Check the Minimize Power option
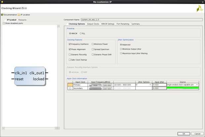The image size is (205, 137). coord(93,44)
